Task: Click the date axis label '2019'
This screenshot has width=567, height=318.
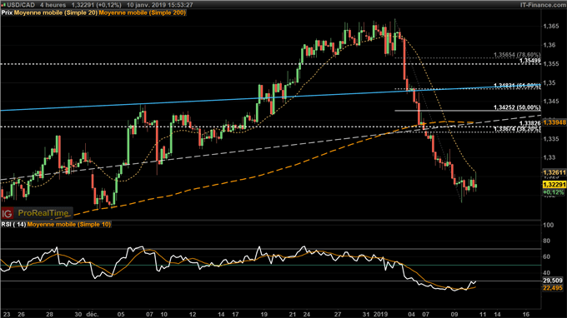Action: (x=380, y=314)
